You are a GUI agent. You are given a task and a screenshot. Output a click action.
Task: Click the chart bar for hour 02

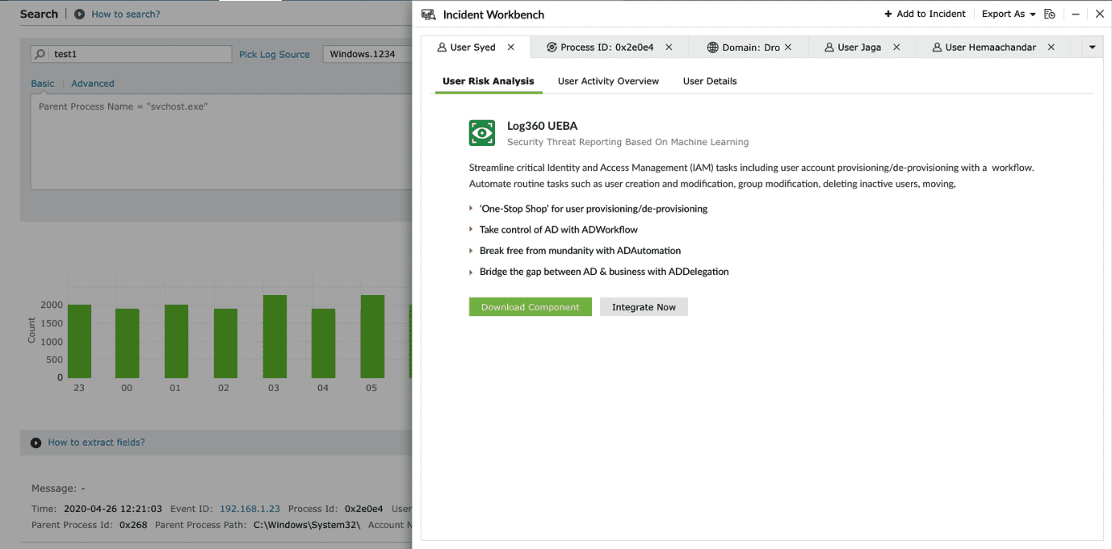(225, 343)
